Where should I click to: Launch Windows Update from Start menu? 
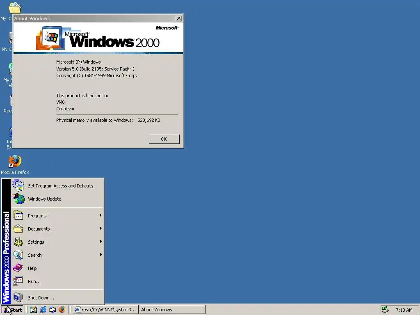point(57,199)
